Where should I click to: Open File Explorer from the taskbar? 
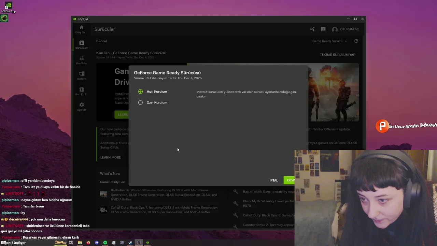tap(80, 243)
